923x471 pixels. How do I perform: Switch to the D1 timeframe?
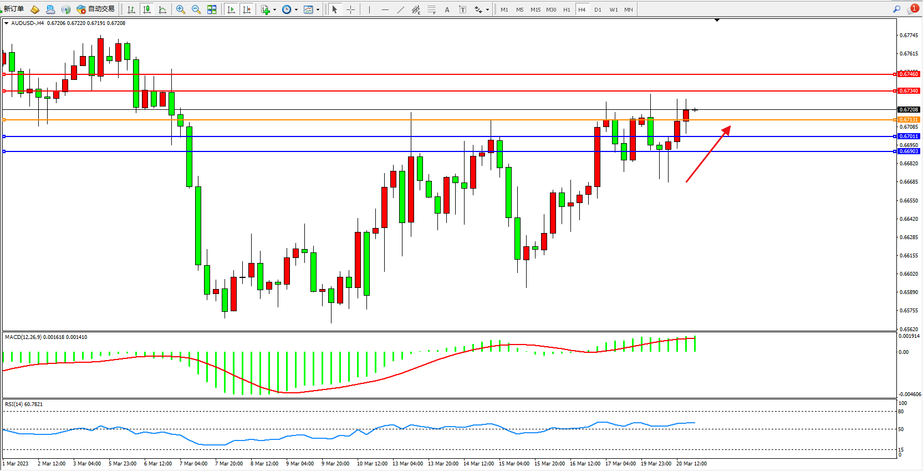pos(598,9)
